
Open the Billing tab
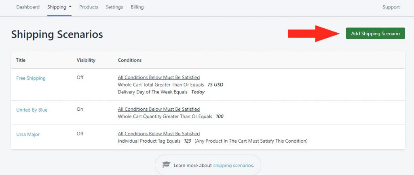click(x=137, y=7)
